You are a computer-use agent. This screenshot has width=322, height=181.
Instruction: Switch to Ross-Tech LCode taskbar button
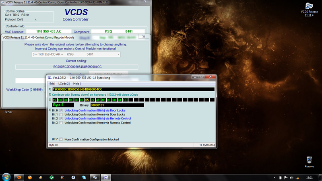click(x=106, y=177)
